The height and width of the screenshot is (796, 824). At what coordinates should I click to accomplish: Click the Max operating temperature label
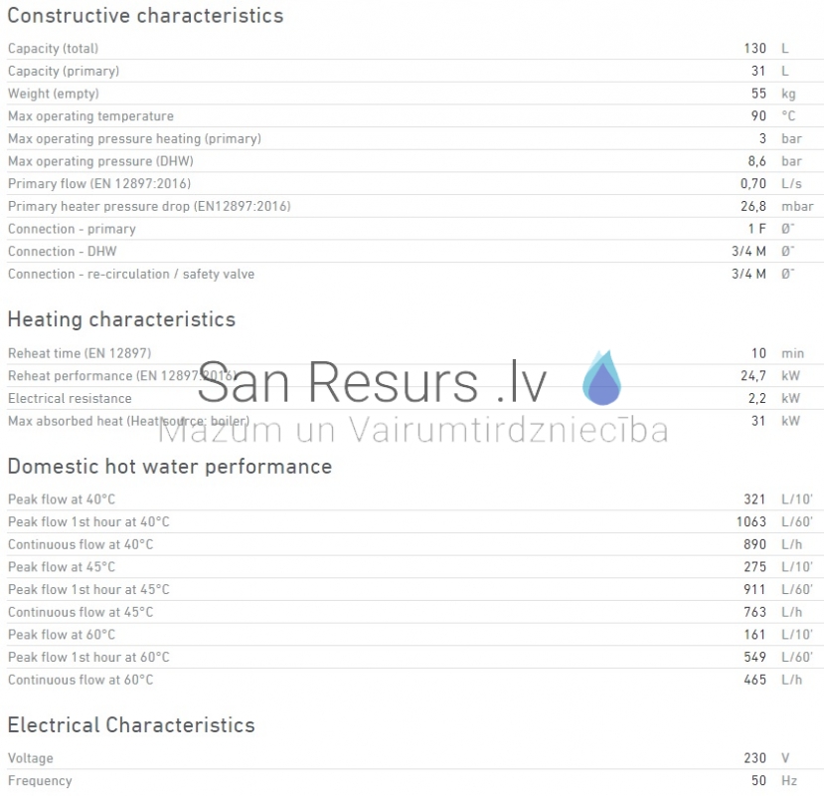point(90,115)
